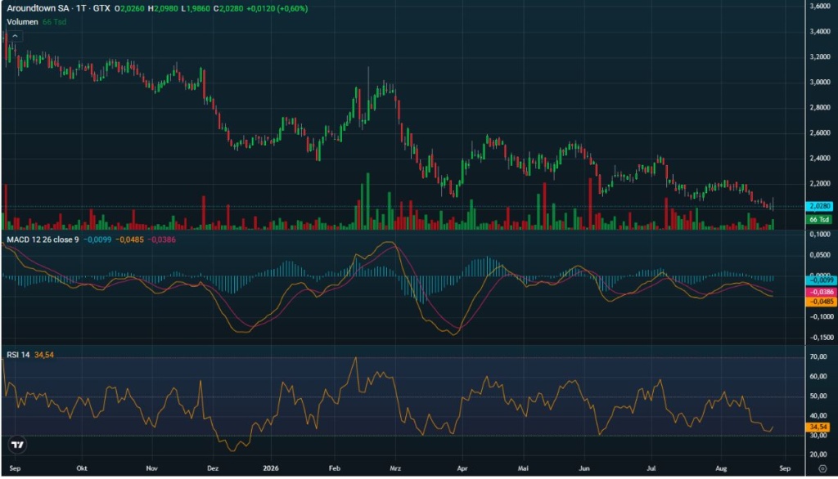Click the Aroundtown SA symbol title

click(38, 8)
